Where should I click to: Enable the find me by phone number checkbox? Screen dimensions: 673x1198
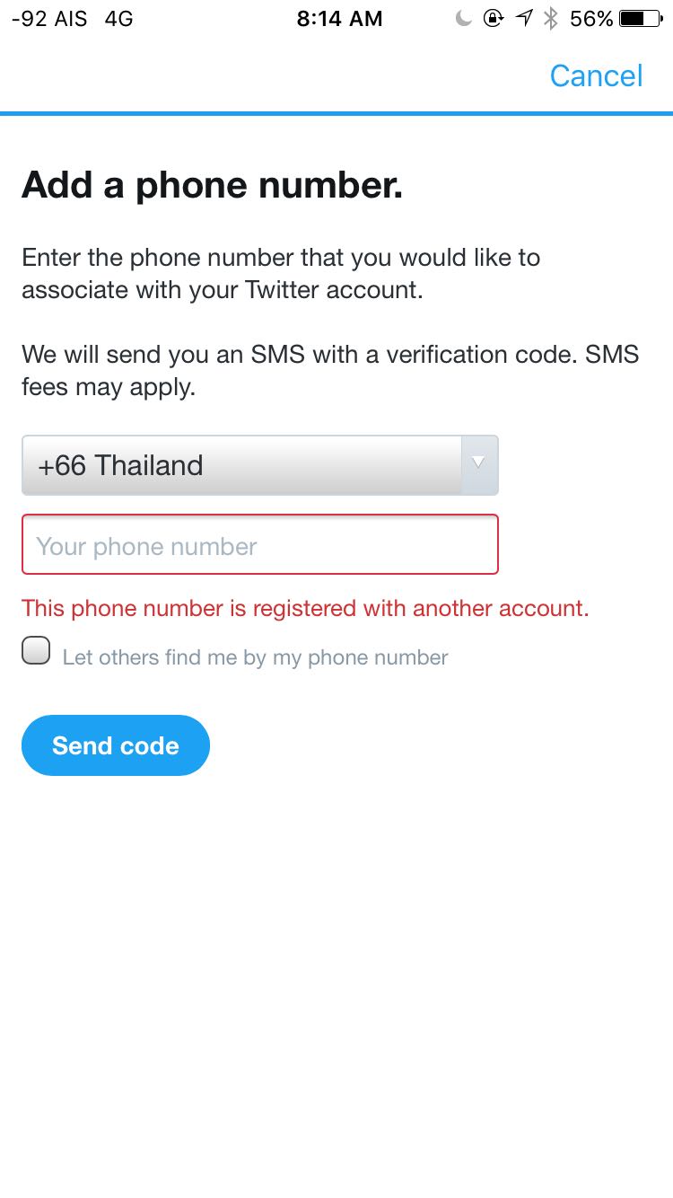click(36, 651)
